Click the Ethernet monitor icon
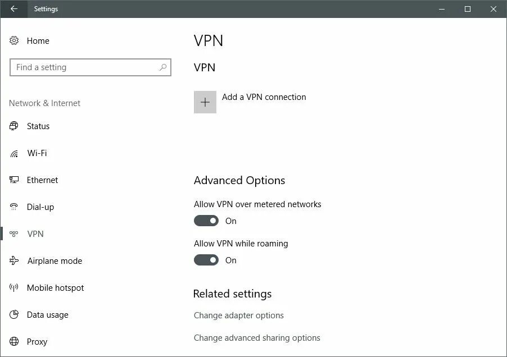This screenshot has height=357, width=507. [14, 180]
